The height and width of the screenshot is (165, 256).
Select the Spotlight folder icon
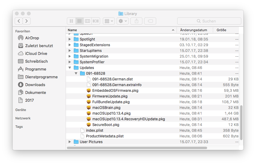point(76,39)
